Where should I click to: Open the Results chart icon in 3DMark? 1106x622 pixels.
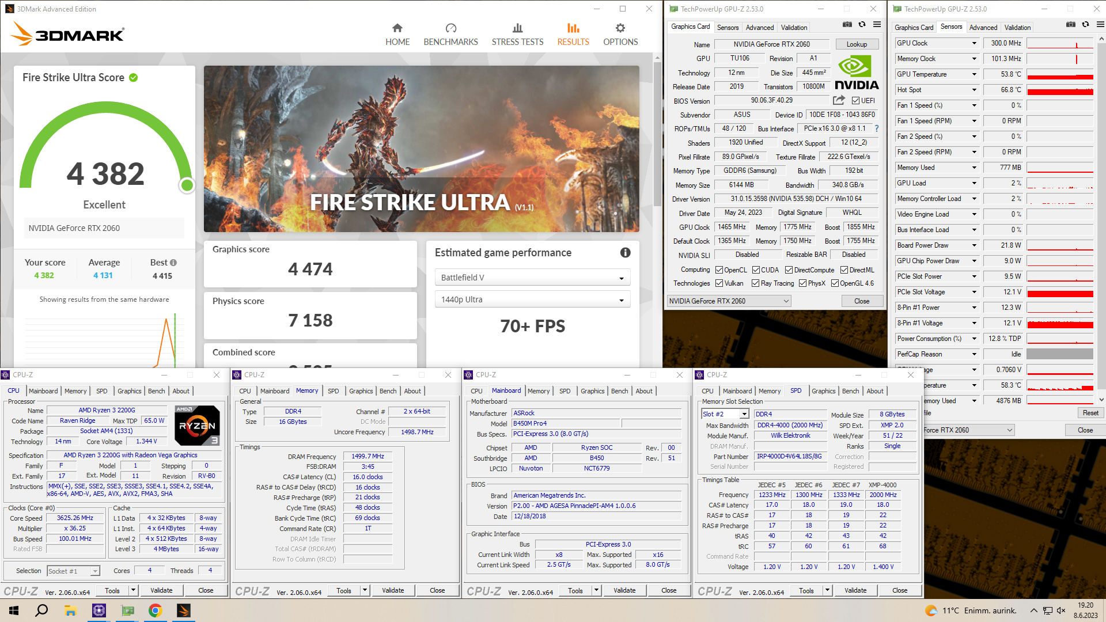coord(573,28)
